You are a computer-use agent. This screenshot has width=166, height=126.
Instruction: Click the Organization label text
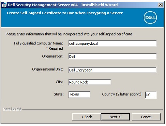[53, 56]
